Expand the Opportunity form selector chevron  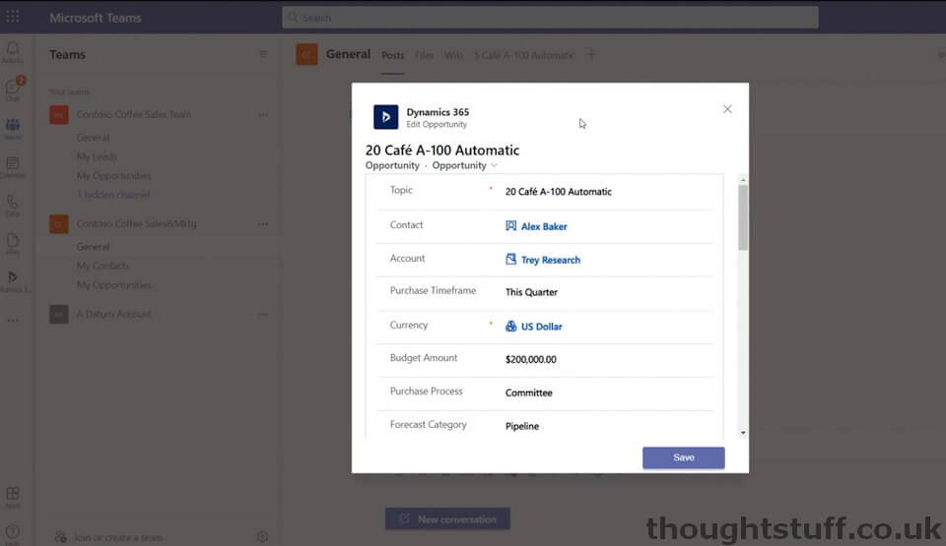494,165
